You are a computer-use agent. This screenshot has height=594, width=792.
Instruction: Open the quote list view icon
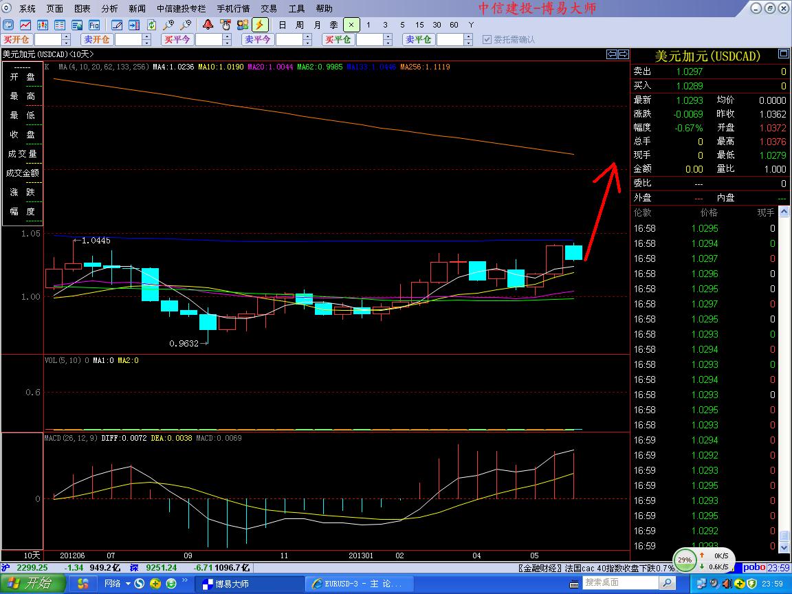click(x=60, y=25)
